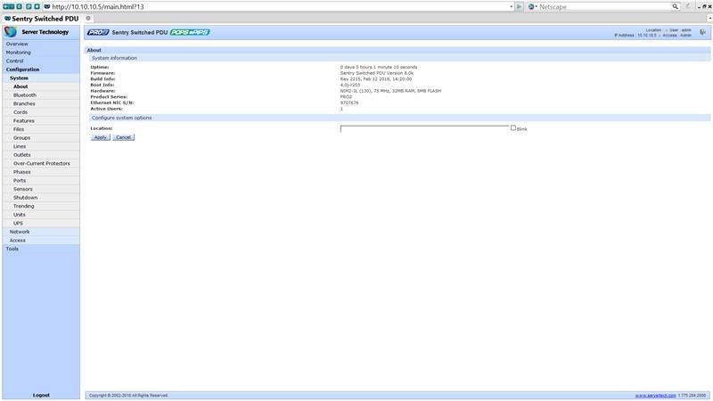713x401 pixels.
Task: Click the PRO2 logo badge
Action: pyautogui.click(x=98, y=32)
